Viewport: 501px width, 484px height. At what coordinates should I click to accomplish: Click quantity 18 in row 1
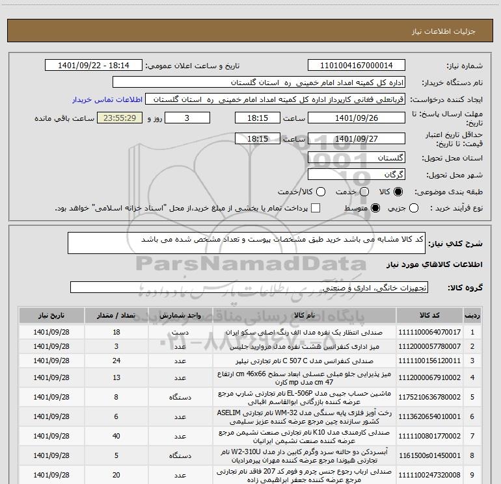116,332
